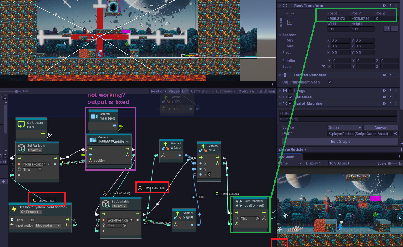Click the Script Machine (Title) field

(338, 113)
